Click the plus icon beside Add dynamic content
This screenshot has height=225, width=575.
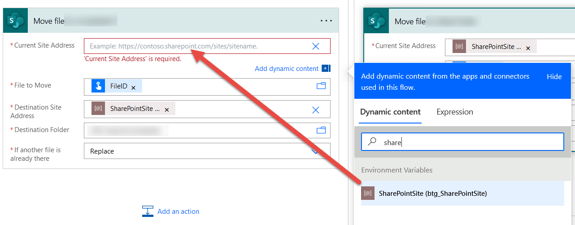point(326,69)
